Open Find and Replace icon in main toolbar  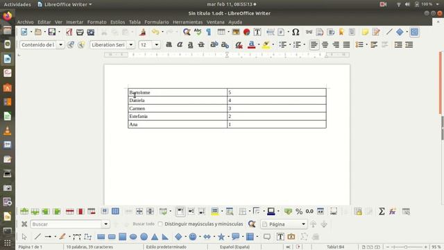click(187, 32)
